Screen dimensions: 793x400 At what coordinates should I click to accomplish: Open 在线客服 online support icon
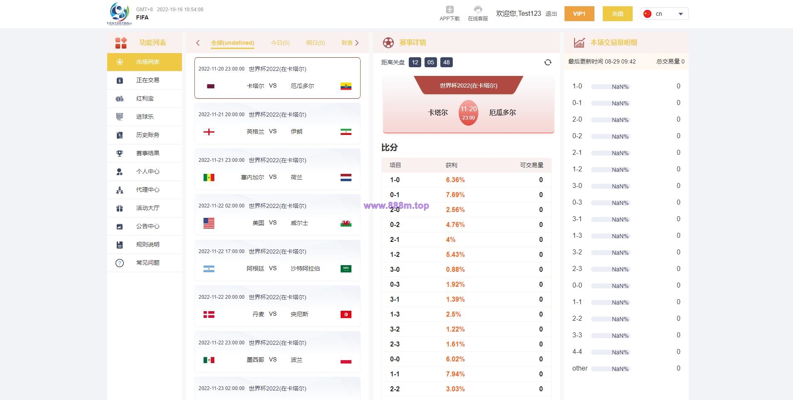pyautogui.click(x=478, y=10)
